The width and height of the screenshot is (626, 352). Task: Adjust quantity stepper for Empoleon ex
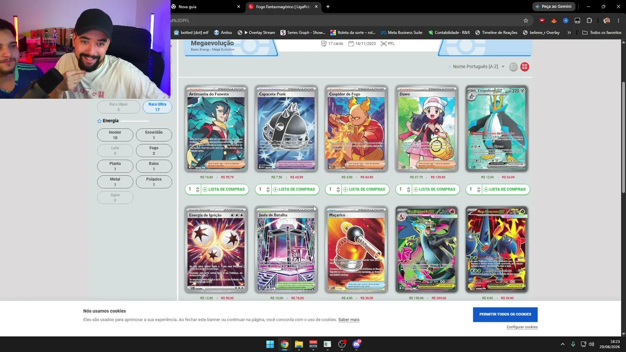[x=479, y=189]
